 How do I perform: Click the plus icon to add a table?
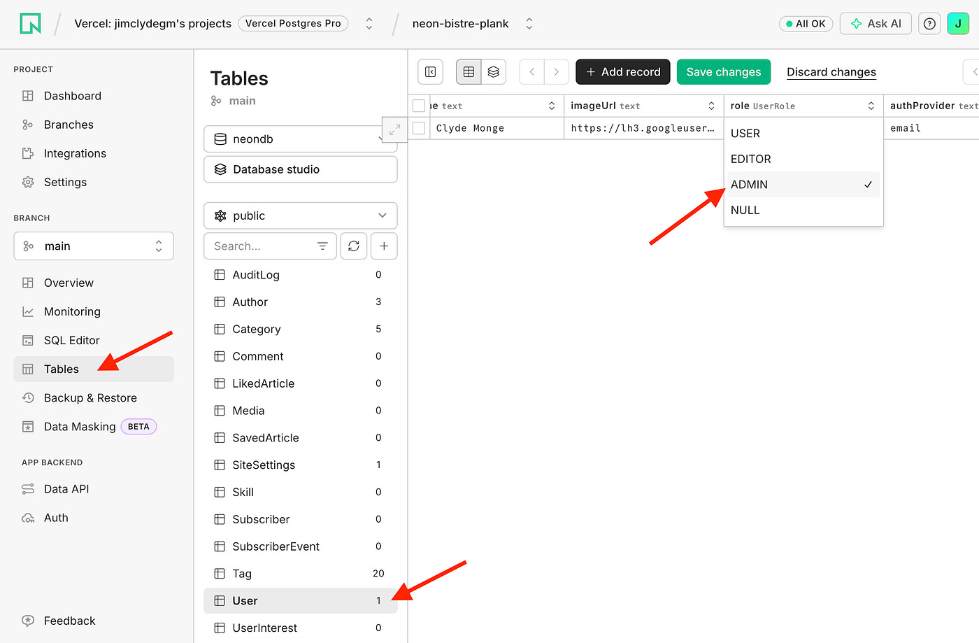point(384,246)
